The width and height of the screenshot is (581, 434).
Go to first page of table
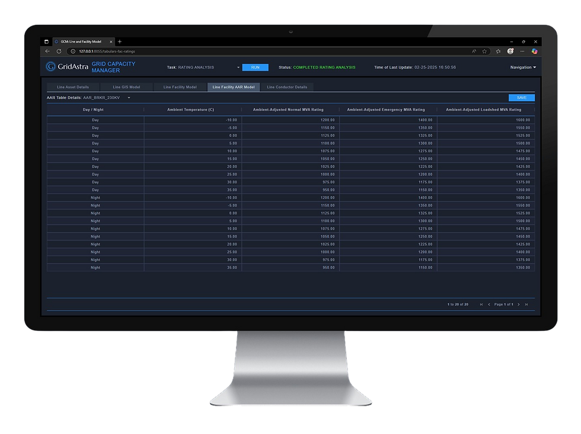[x=481, y=304]
